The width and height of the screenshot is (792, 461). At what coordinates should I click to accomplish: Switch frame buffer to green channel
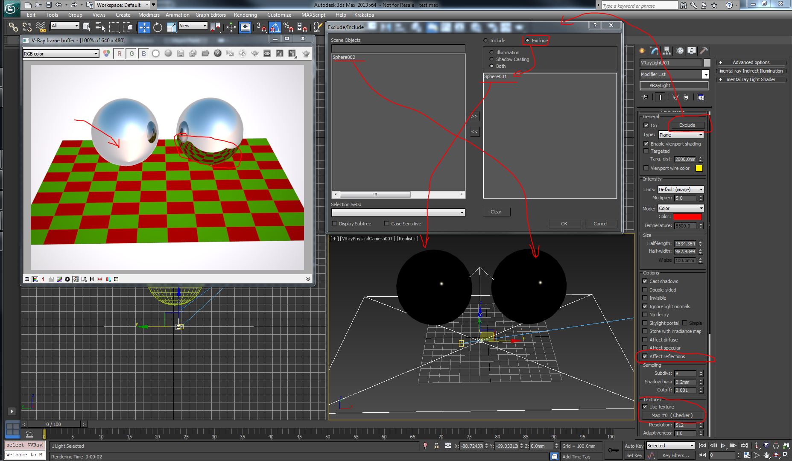tap(132, 53)
